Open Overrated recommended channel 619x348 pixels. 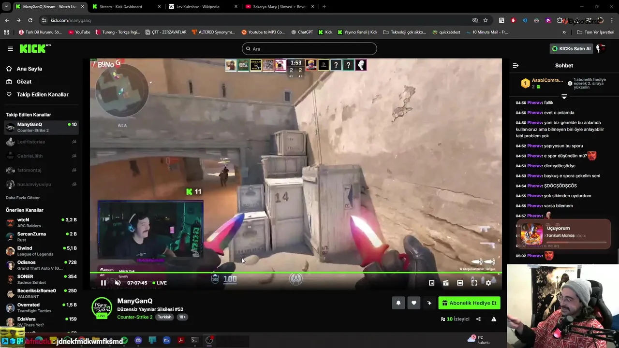point(41,307)
